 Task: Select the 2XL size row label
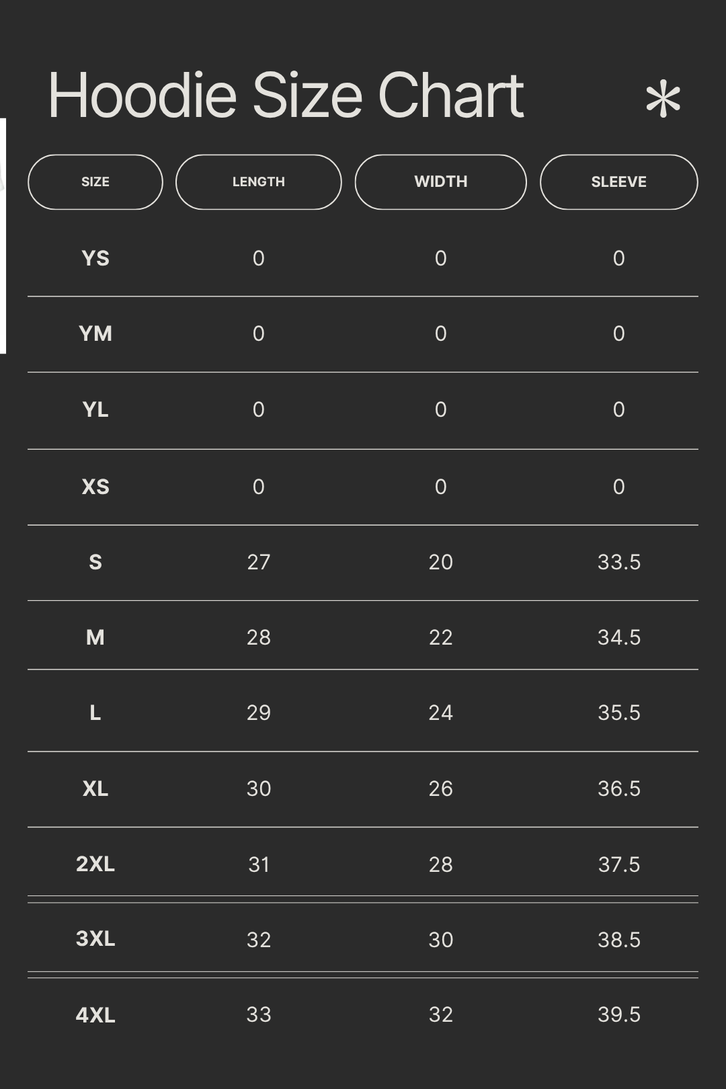95,864
